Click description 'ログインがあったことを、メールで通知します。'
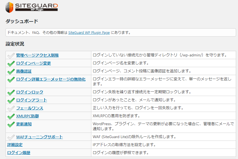The height and width of the screenshot is (159, 238). point(135,100)
